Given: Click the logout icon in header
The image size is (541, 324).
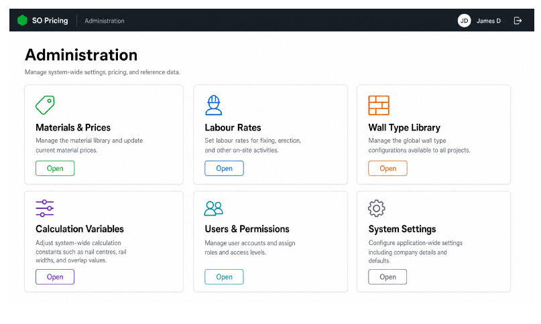Looking at the screenshot, I should click(x=518, y=21).
